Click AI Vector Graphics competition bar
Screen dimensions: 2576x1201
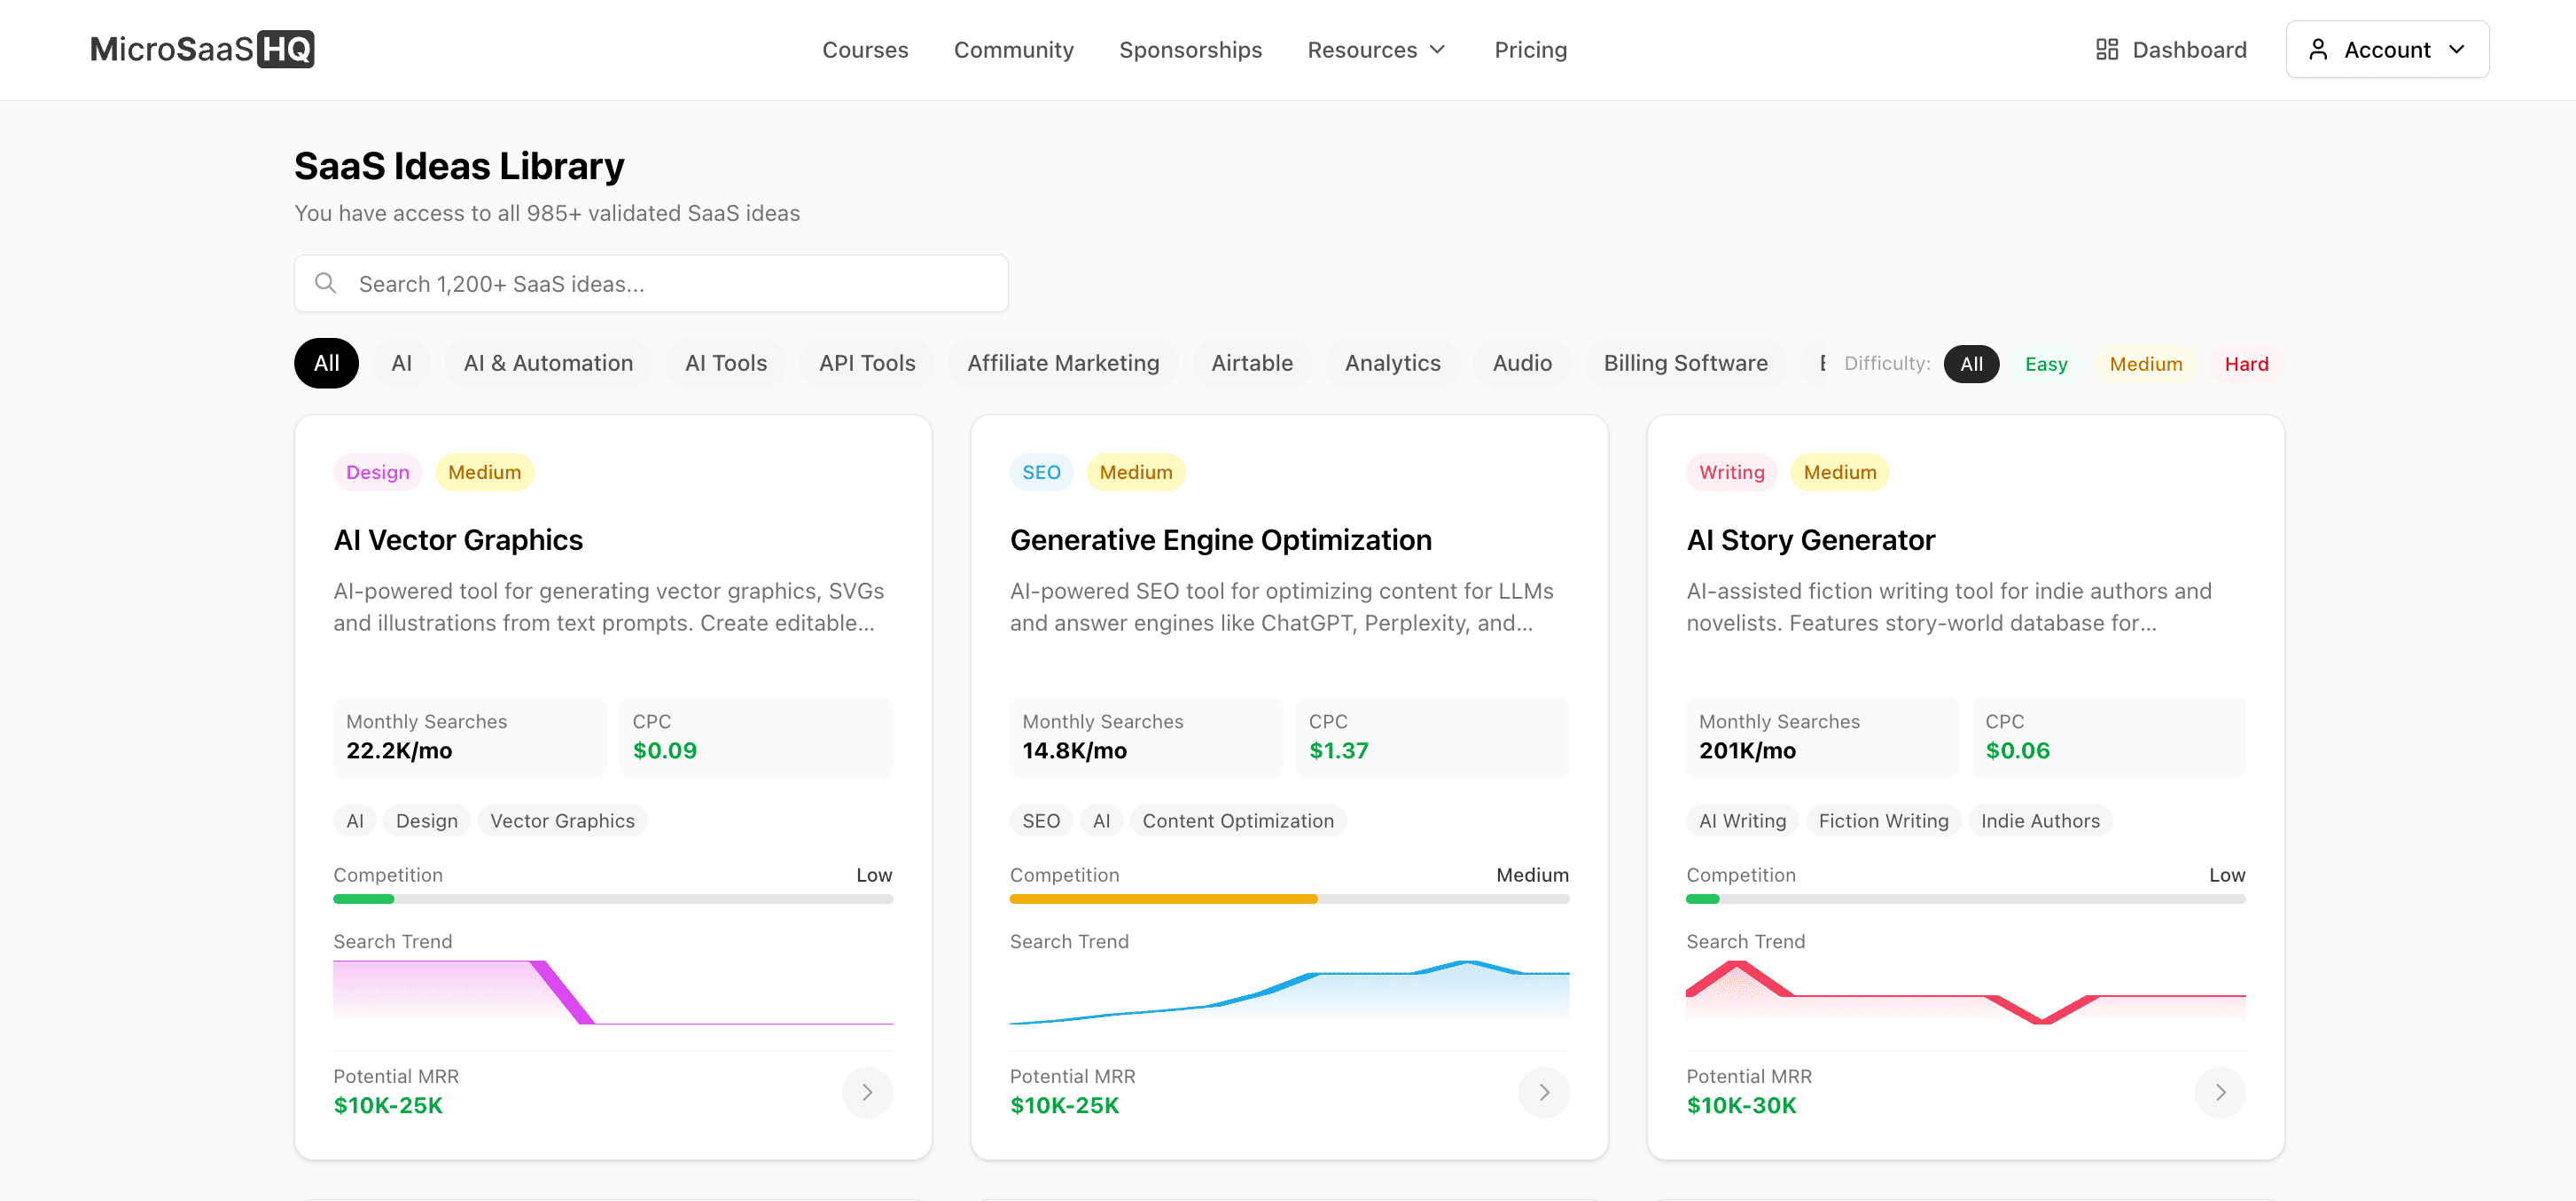coord(612,899)
